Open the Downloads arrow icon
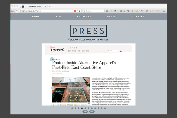 coord(111,11)
